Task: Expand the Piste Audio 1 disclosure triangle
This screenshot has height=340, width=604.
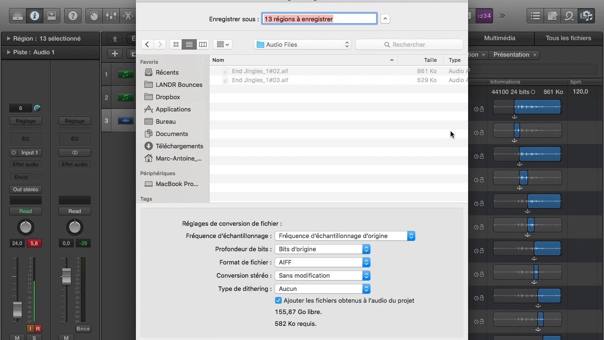Action: coord(8,52)
